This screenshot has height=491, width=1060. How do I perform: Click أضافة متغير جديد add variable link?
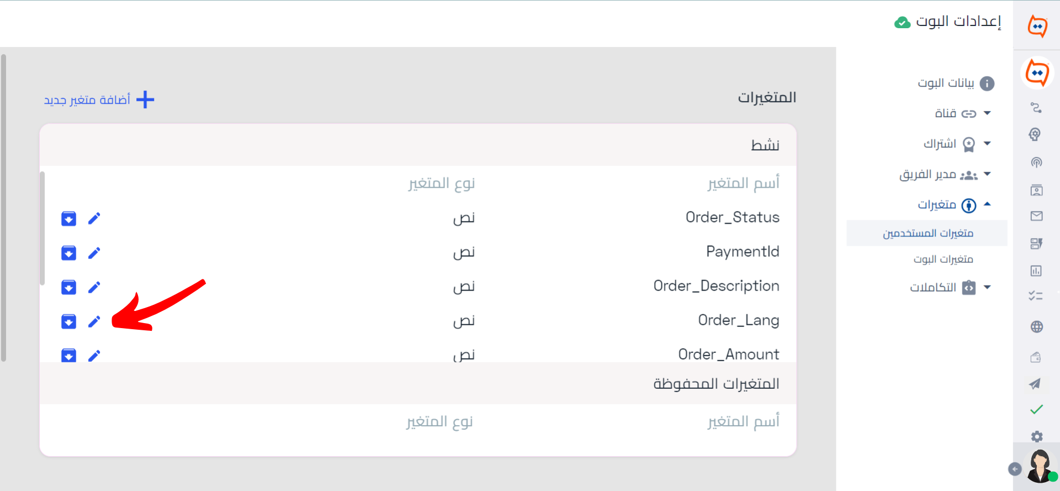click(x=99, y=99)
